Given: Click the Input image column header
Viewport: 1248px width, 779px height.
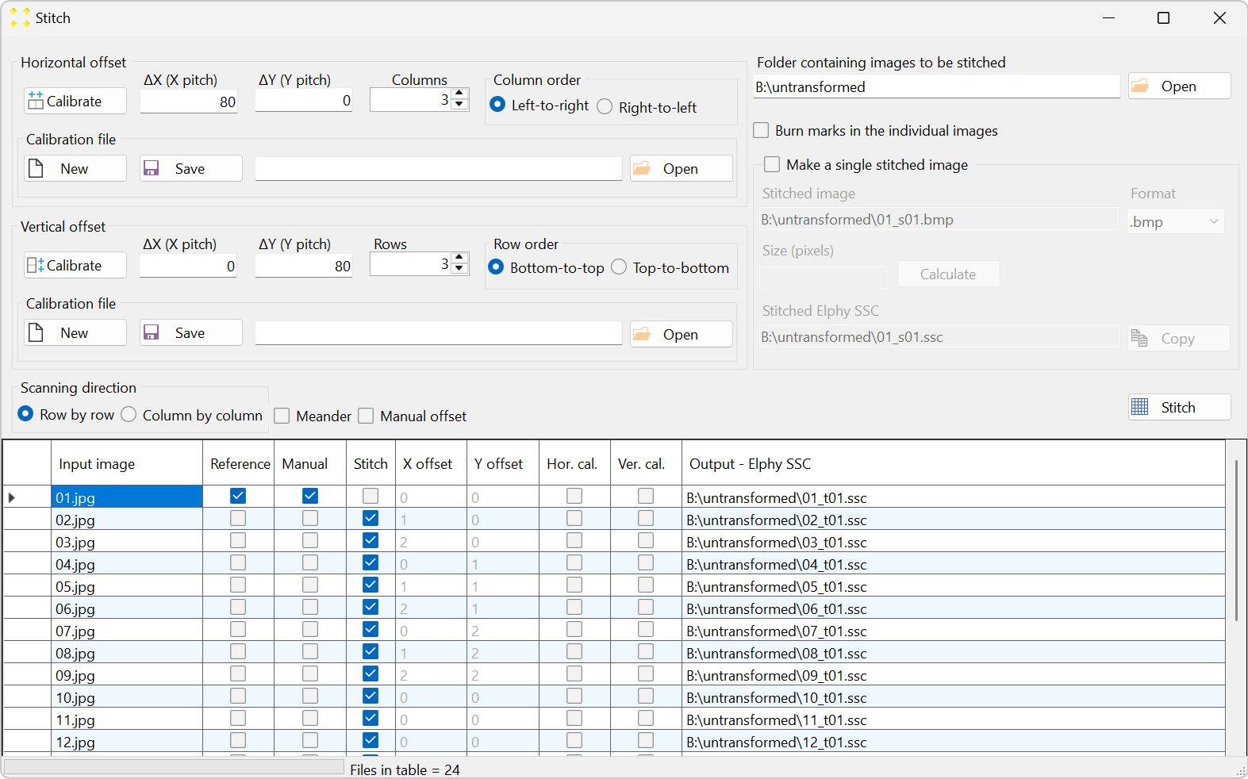Looking at the screenshot, I should [127, 463].
